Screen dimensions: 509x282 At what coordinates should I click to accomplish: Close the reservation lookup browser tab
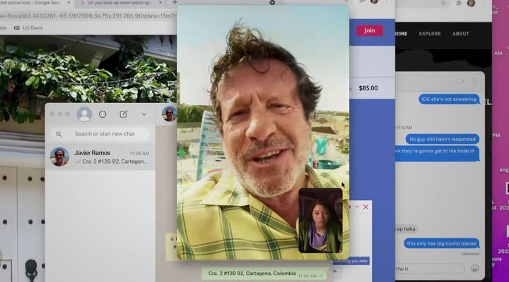pyautogui.click(x=160, y=3)
